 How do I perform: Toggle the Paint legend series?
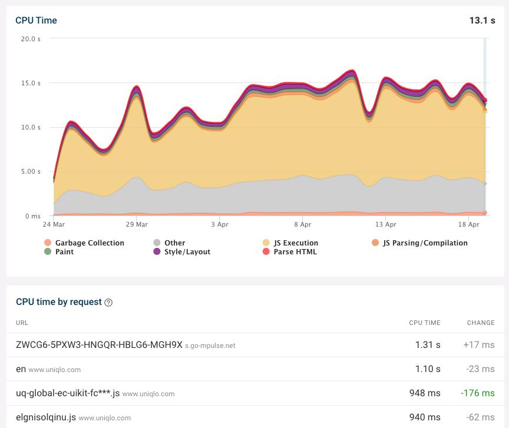coord(59,251)
